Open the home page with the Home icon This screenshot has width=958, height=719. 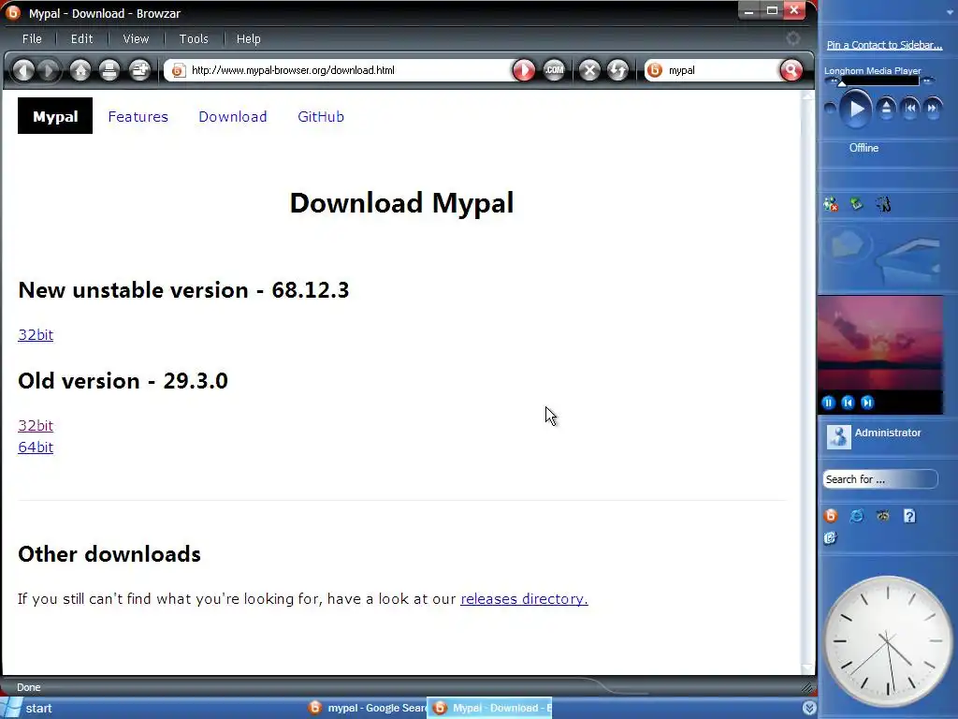pyautogui.click(x=80, y=70)
